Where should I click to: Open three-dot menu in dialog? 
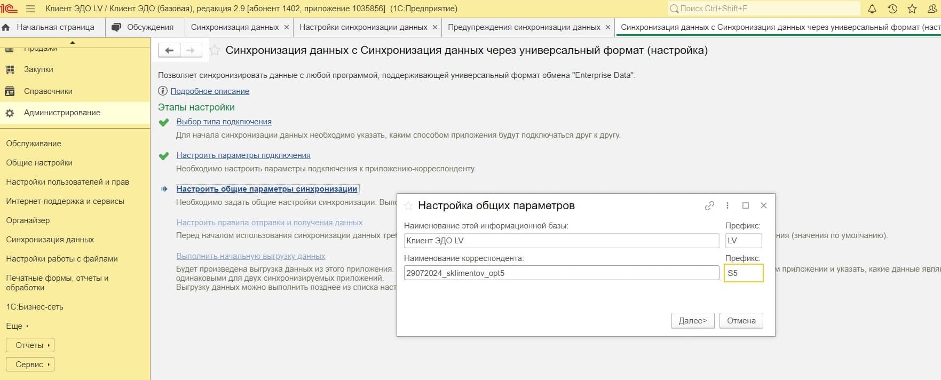point(728,205)
